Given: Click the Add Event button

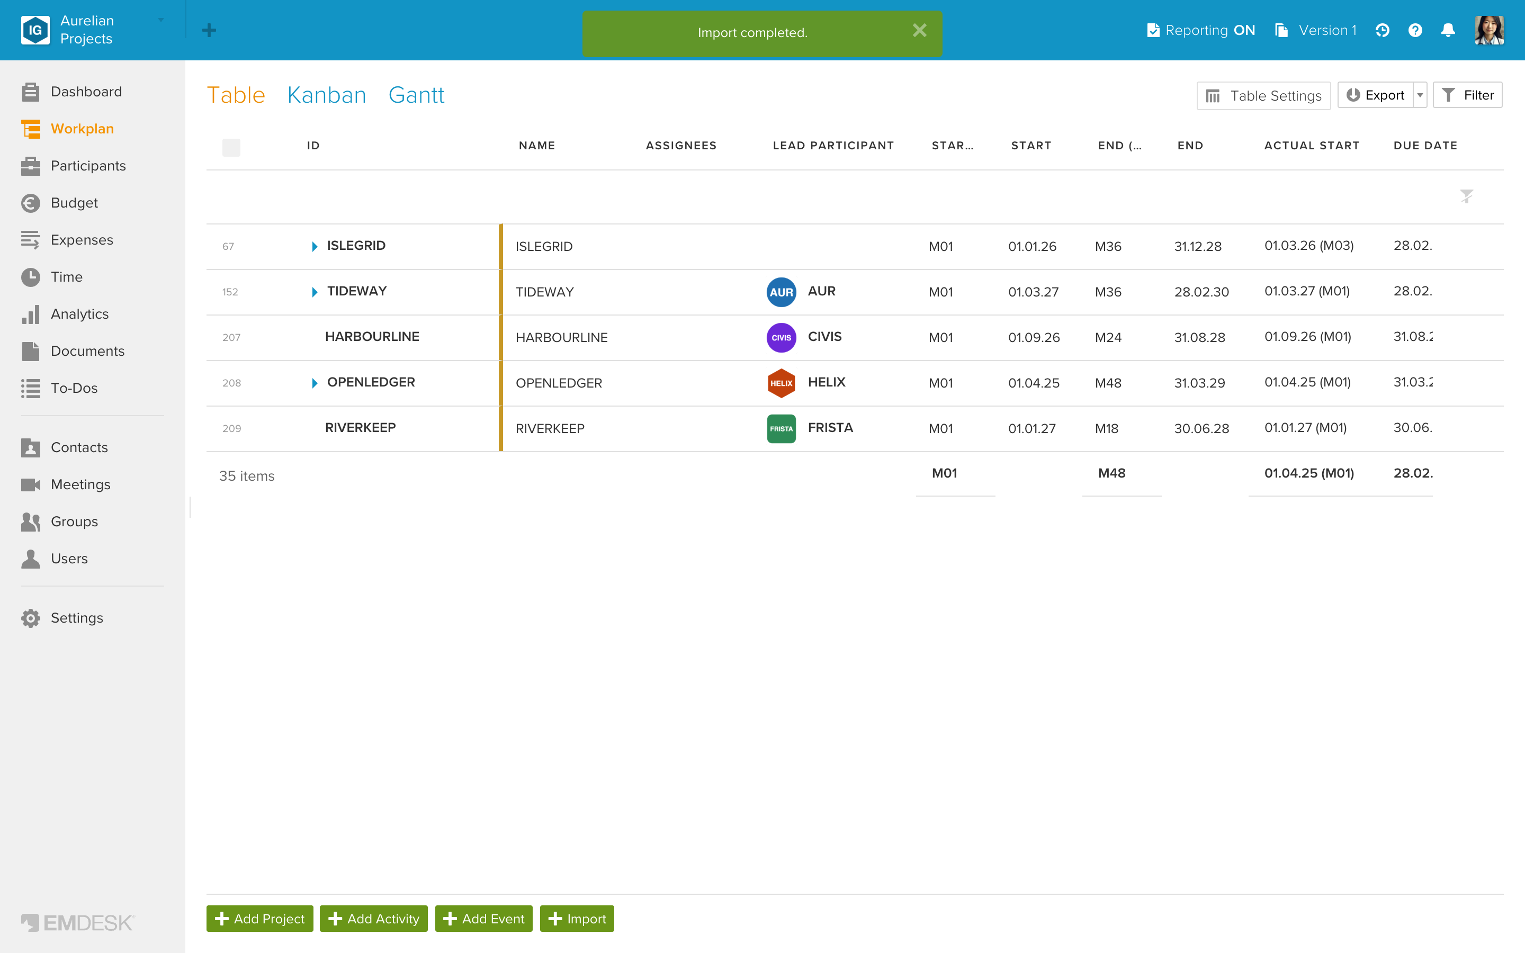Looking at the screenshot, I should [x=483, y=919].
